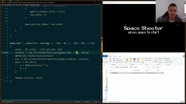Click the OneDrive cloud icon in navigation pane

[105, 90]
